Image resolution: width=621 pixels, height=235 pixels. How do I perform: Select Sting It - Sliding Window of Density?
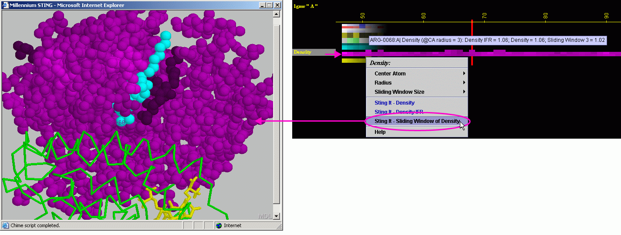417,121
